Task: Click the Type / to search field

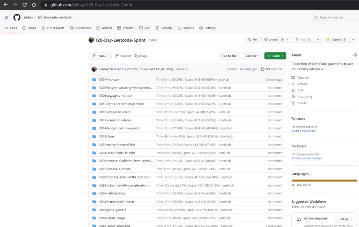Action: pyautogui.click(x=336, y=17)
